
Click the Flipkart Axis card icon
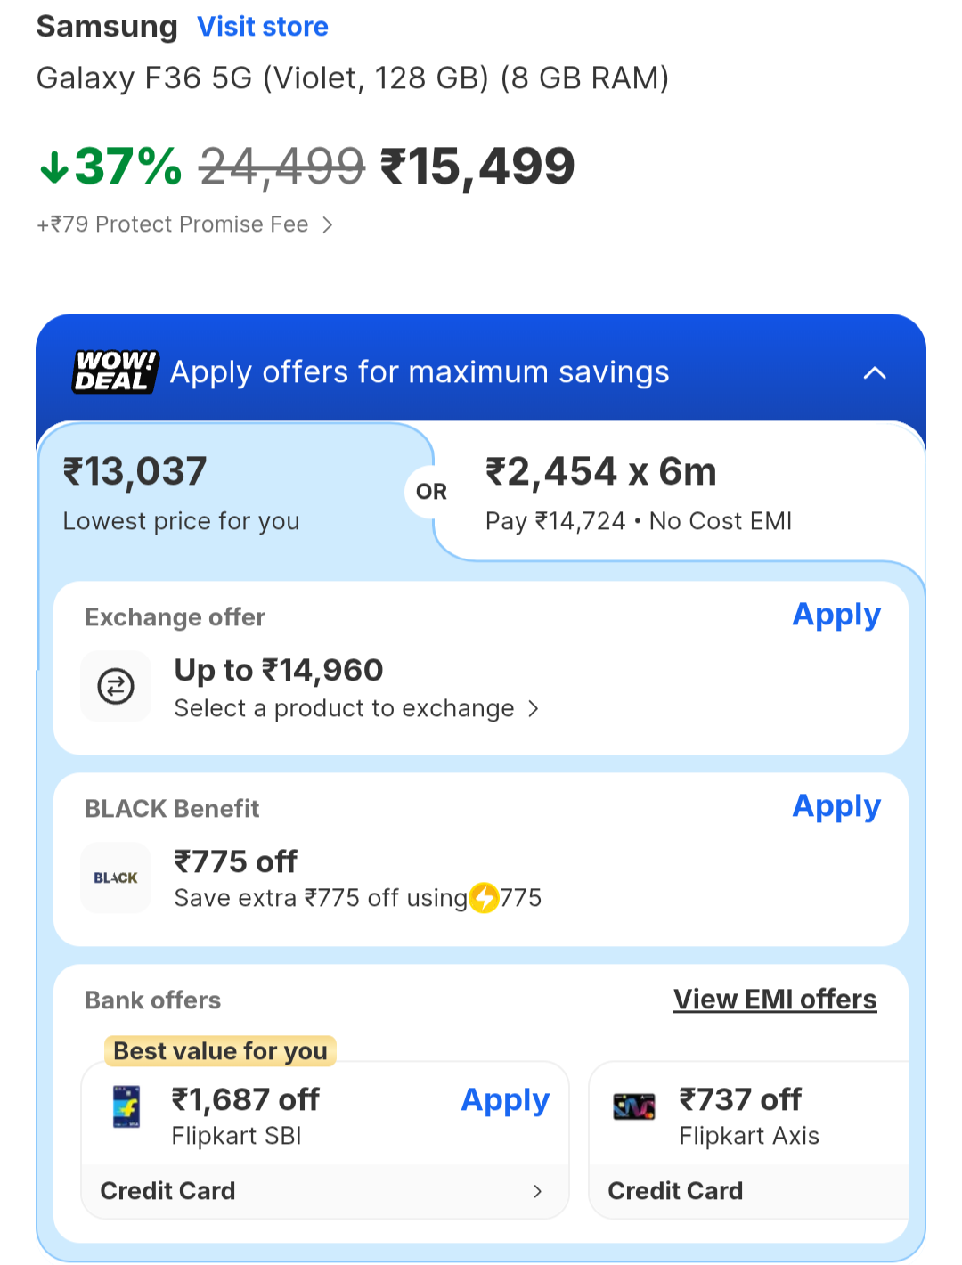(634, 1106)
